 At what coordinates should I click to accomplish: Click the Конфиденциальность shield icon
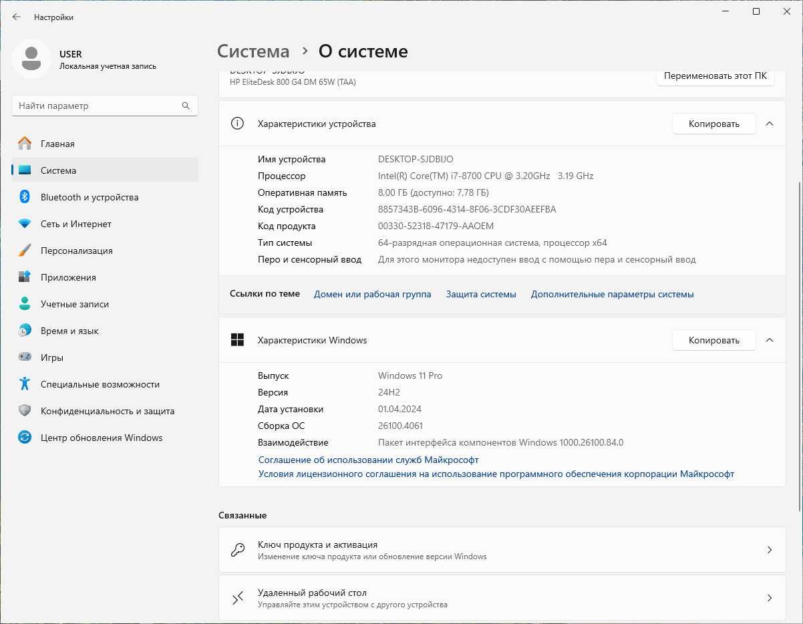tap(25, 411)
